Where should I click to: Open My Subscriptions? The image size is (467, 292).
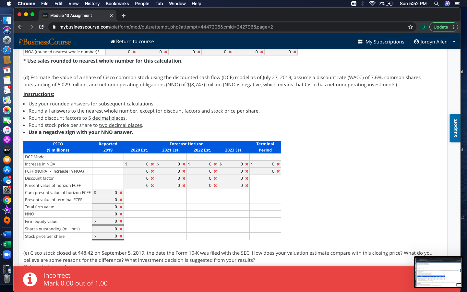381,42
